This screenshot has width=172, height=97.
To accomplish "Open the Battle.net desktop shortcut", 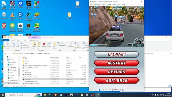I will click(20, 16).
